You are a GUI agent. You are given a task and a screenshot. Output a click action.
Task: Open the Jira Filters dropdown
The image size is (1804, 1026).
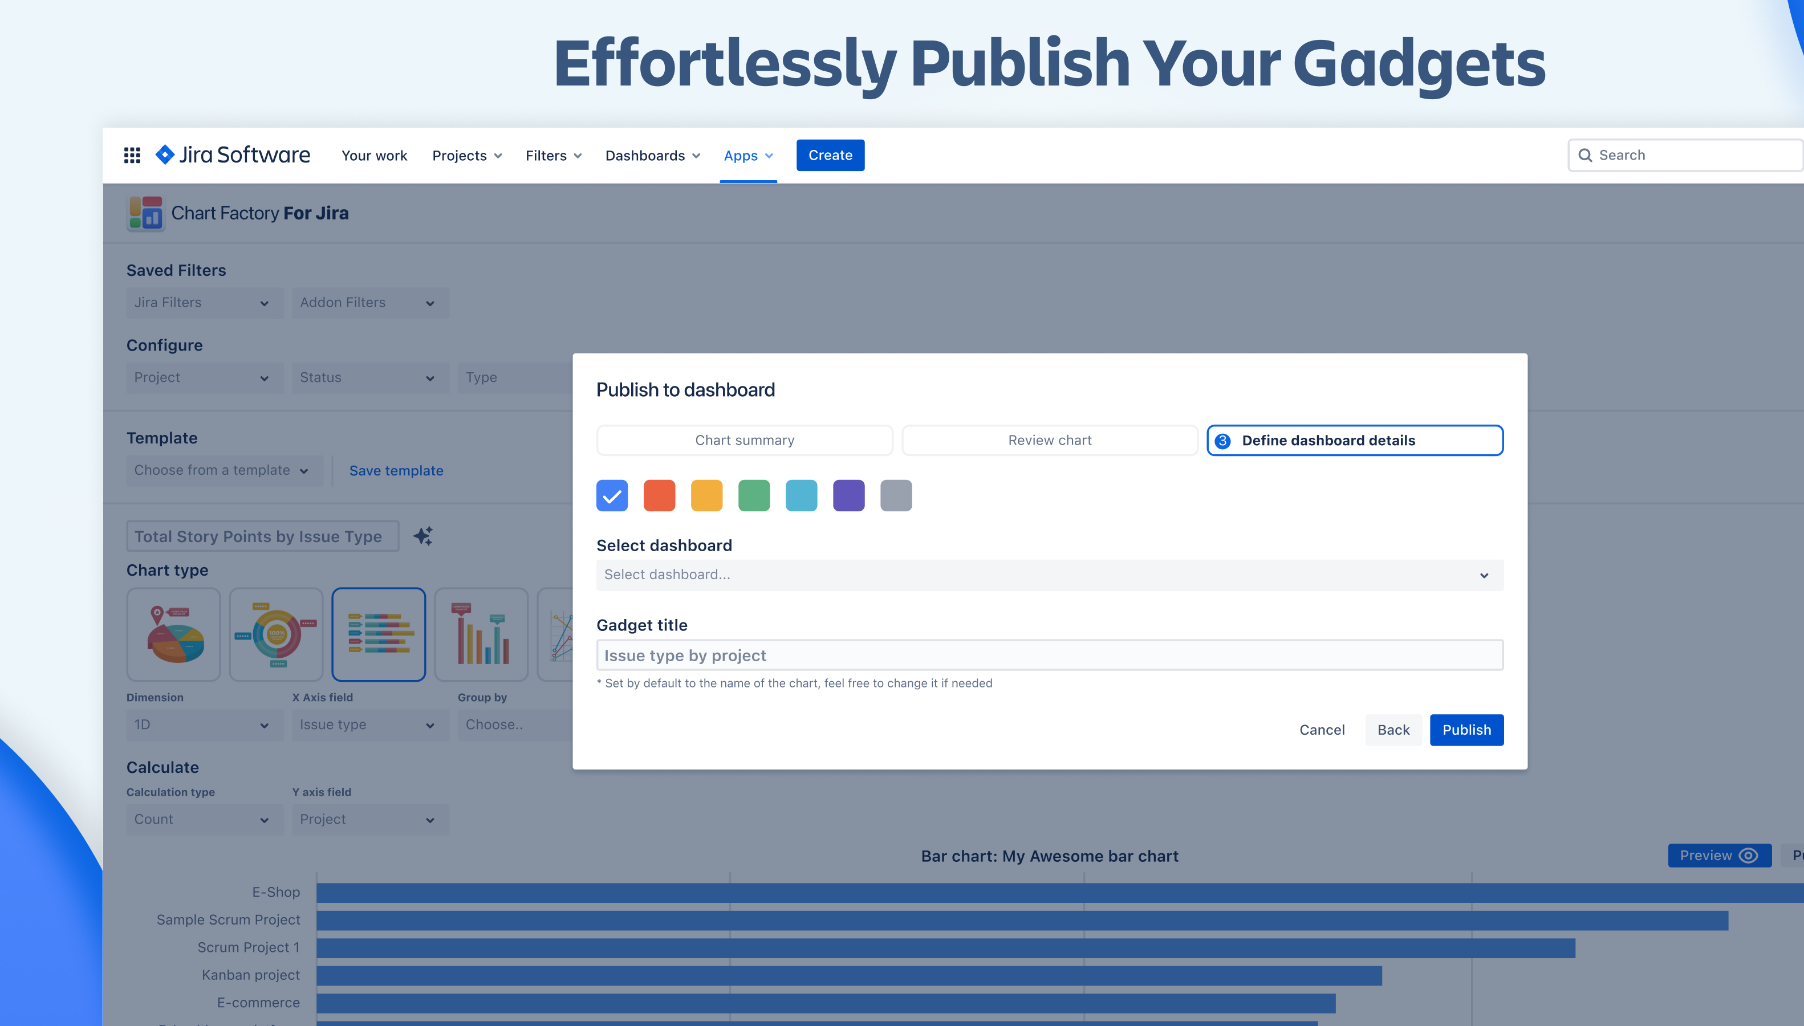204,303
